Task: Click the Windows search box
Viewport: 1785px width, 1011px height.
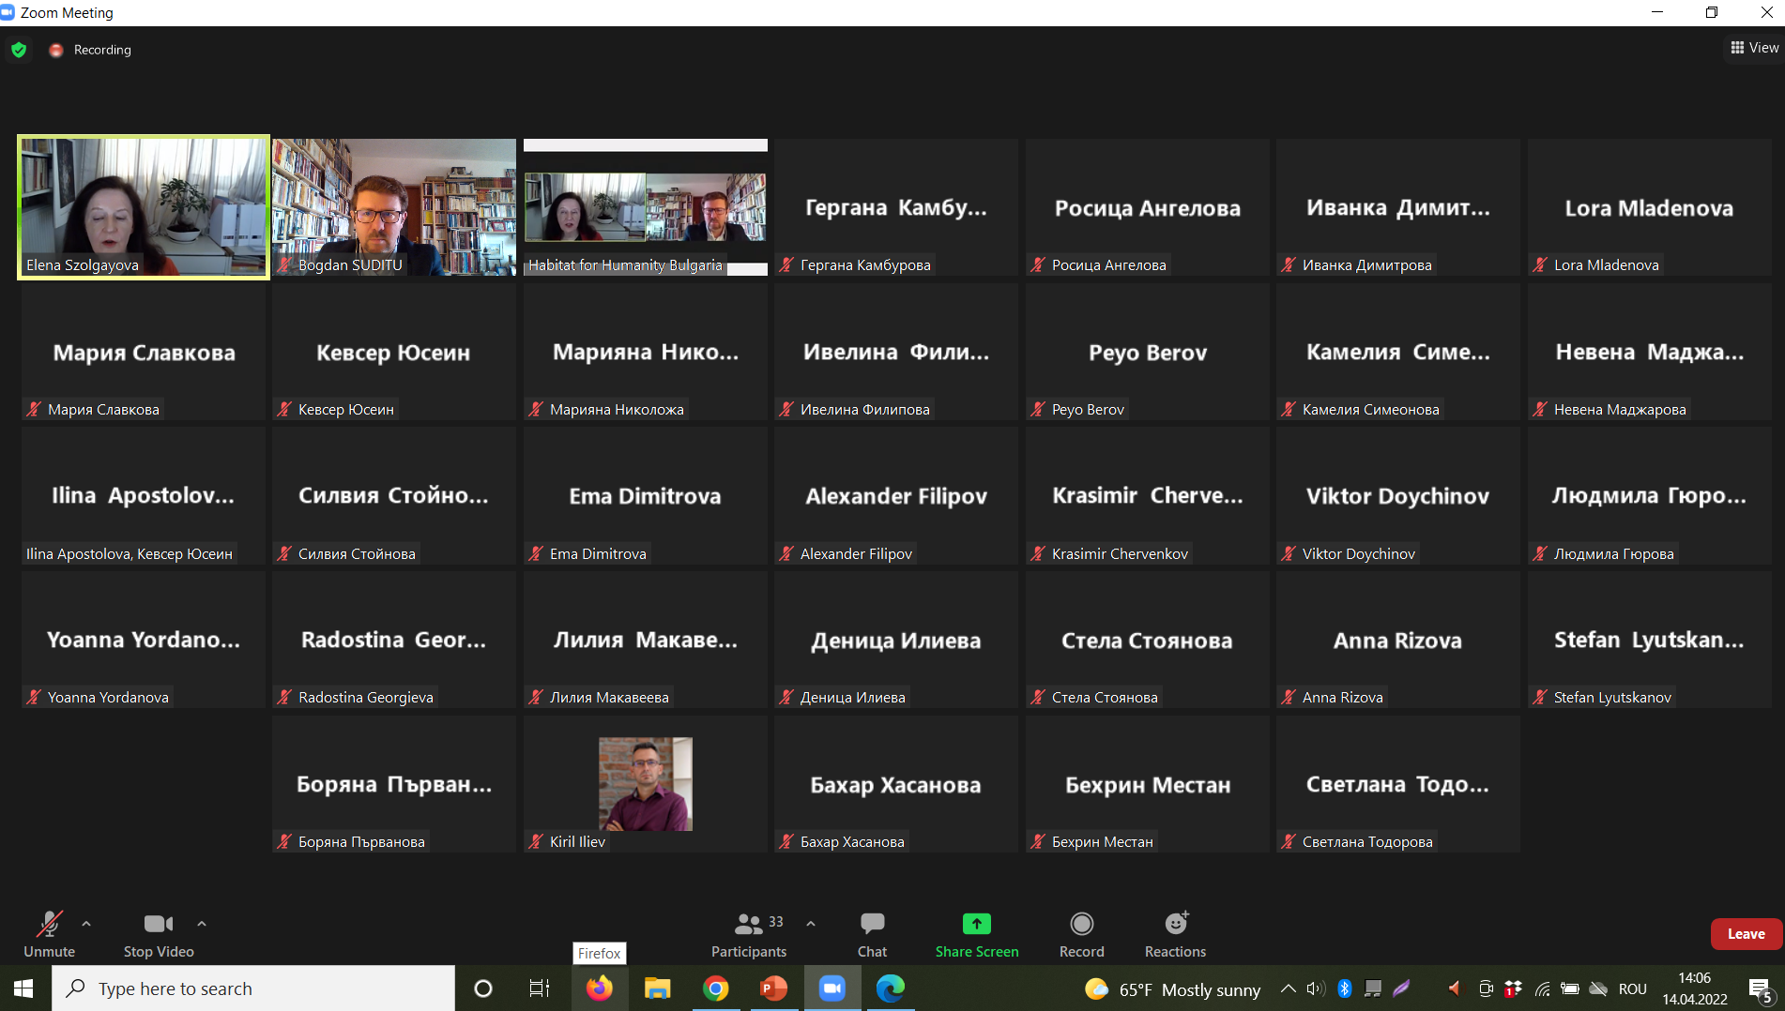Action: (x=253, y=988)
